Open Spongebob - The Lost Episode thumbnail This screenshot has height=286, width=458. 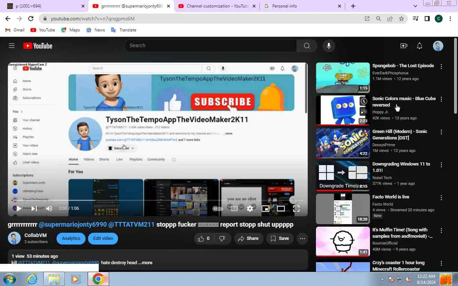click(343, 78)
